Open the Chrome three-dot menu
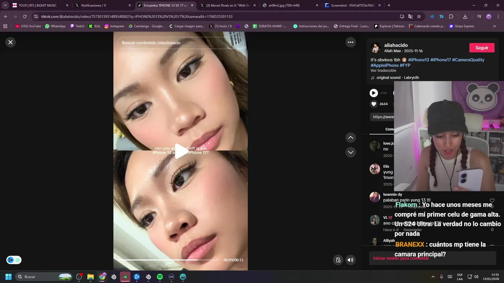Image resolution: width=504 pixels, height=283 pixels. [498, 17]
